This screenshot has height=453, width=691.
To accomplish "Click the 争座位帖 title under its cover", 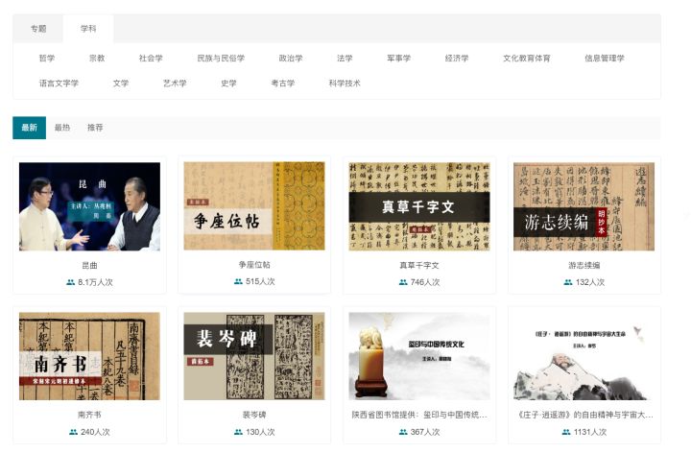I will pyautogui.click(x=254, y=265).
